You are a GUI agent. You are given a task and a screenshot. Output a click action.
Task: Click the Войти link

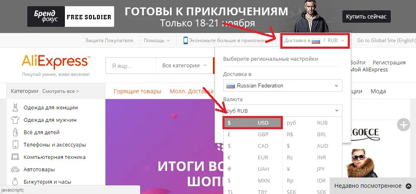[358, 63]
